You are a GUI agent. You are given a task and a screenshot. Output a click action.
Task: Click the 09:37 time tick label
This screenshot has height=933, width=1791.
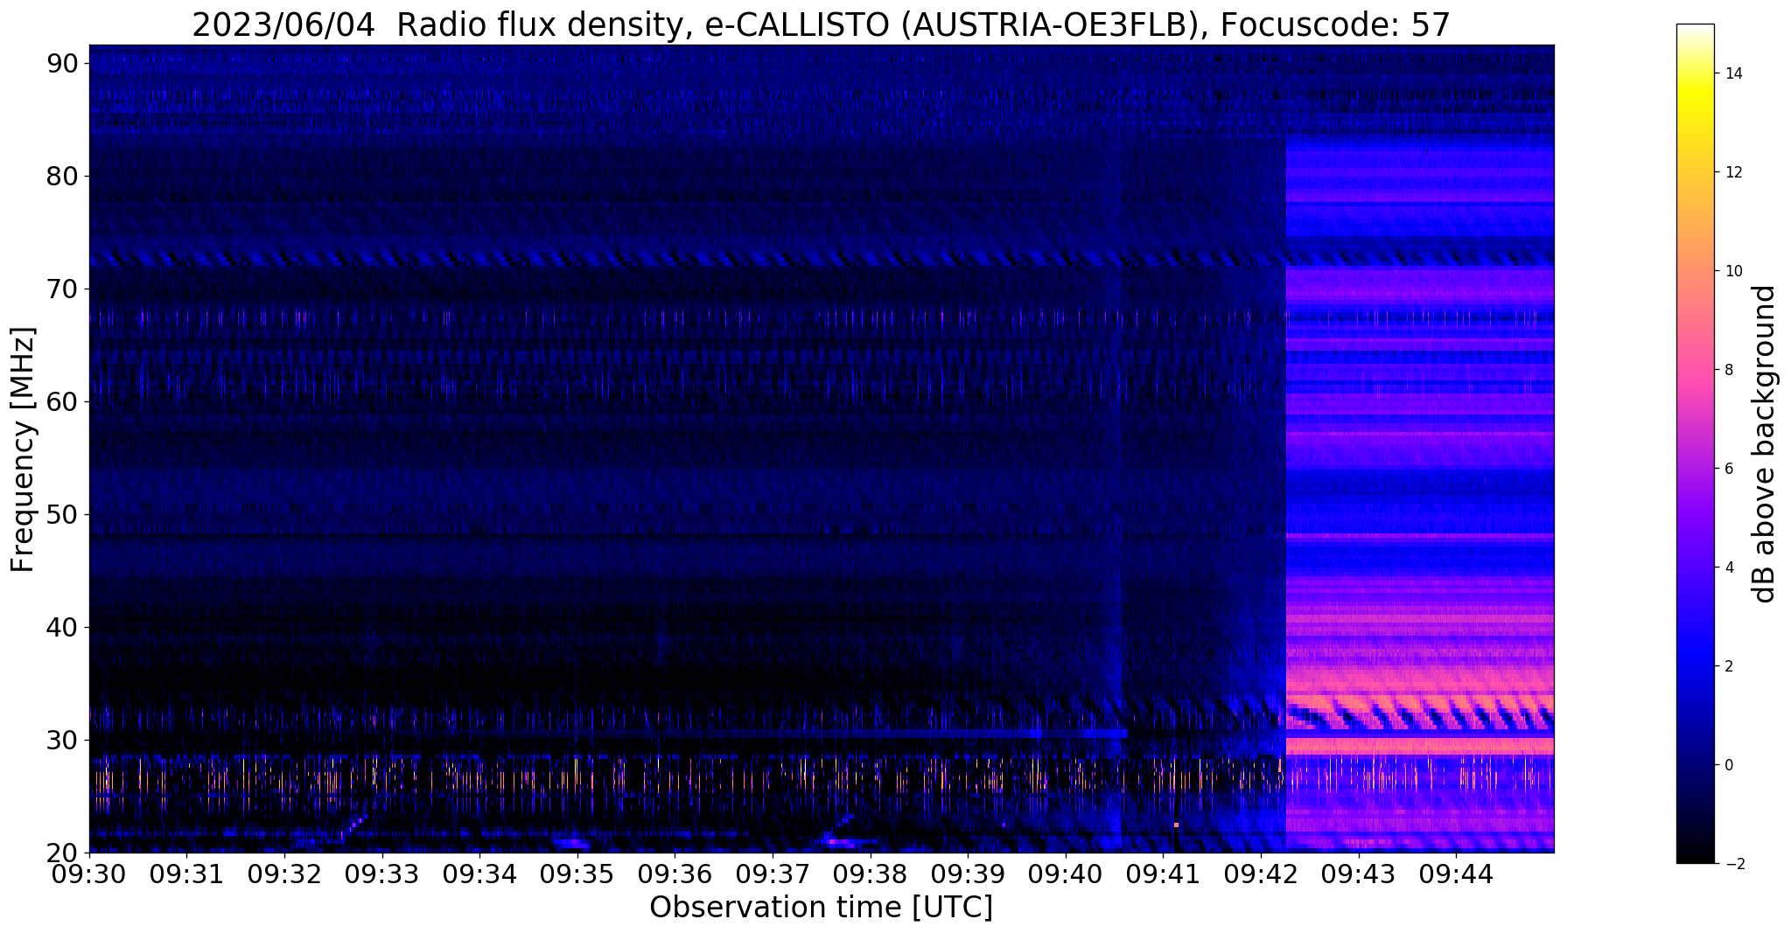(x=773, y=874)
